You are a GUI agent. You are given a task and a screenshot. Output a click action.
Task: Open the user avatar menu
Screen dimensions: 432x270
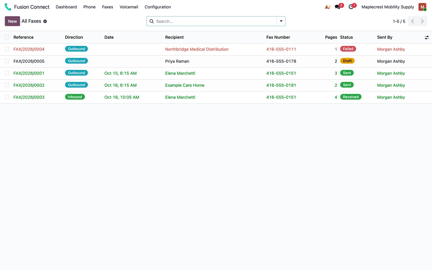(422, 7)
